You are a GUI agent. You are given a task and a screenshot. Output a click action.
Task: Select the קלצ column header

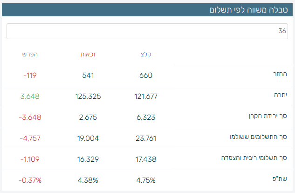tap(146, 55)
